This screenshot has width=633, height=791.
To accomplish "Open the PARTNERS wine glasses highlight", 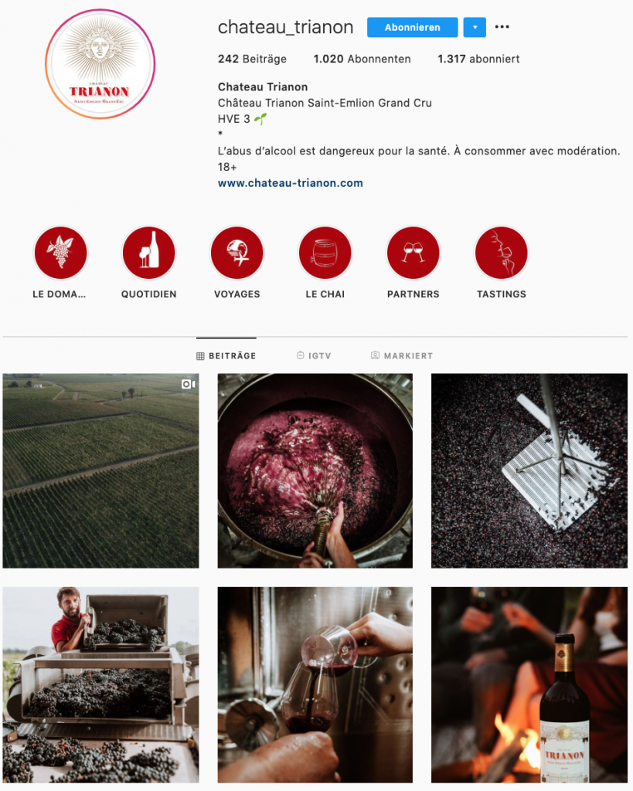I will pos(413,253).
